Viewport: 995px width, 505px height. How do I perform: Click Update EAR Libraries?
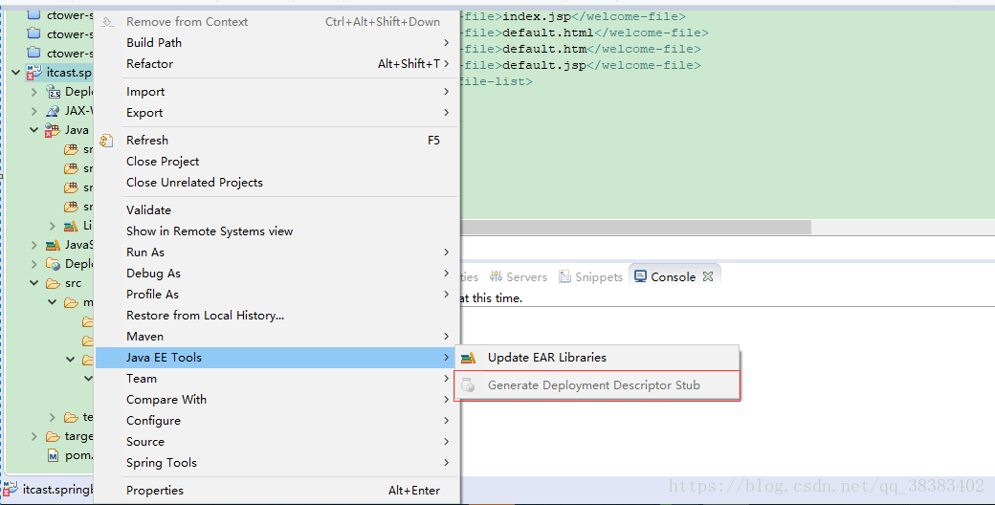tap(546, 358)
